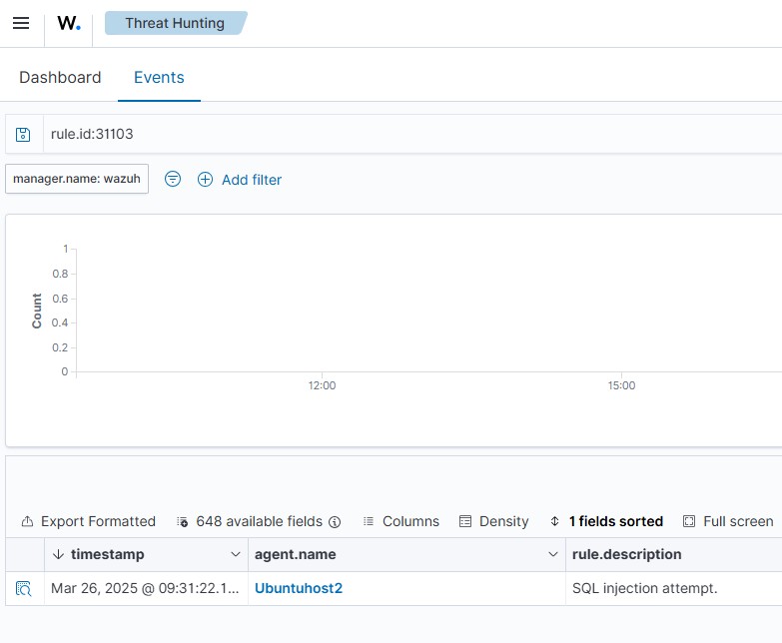Click the saved query disk icon
The image size is (782, 643).
[x=23, y=134]
